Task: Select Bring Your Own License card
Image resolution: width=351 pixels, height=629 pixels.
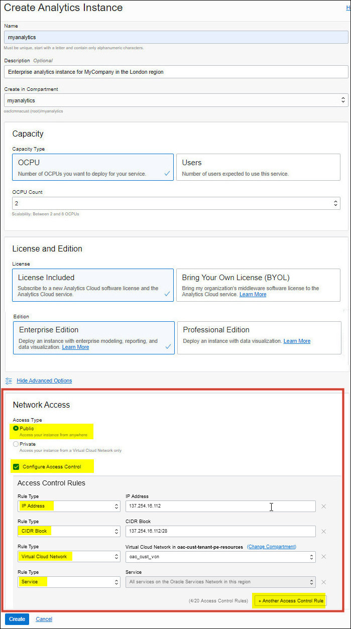Action: (258, 285)
